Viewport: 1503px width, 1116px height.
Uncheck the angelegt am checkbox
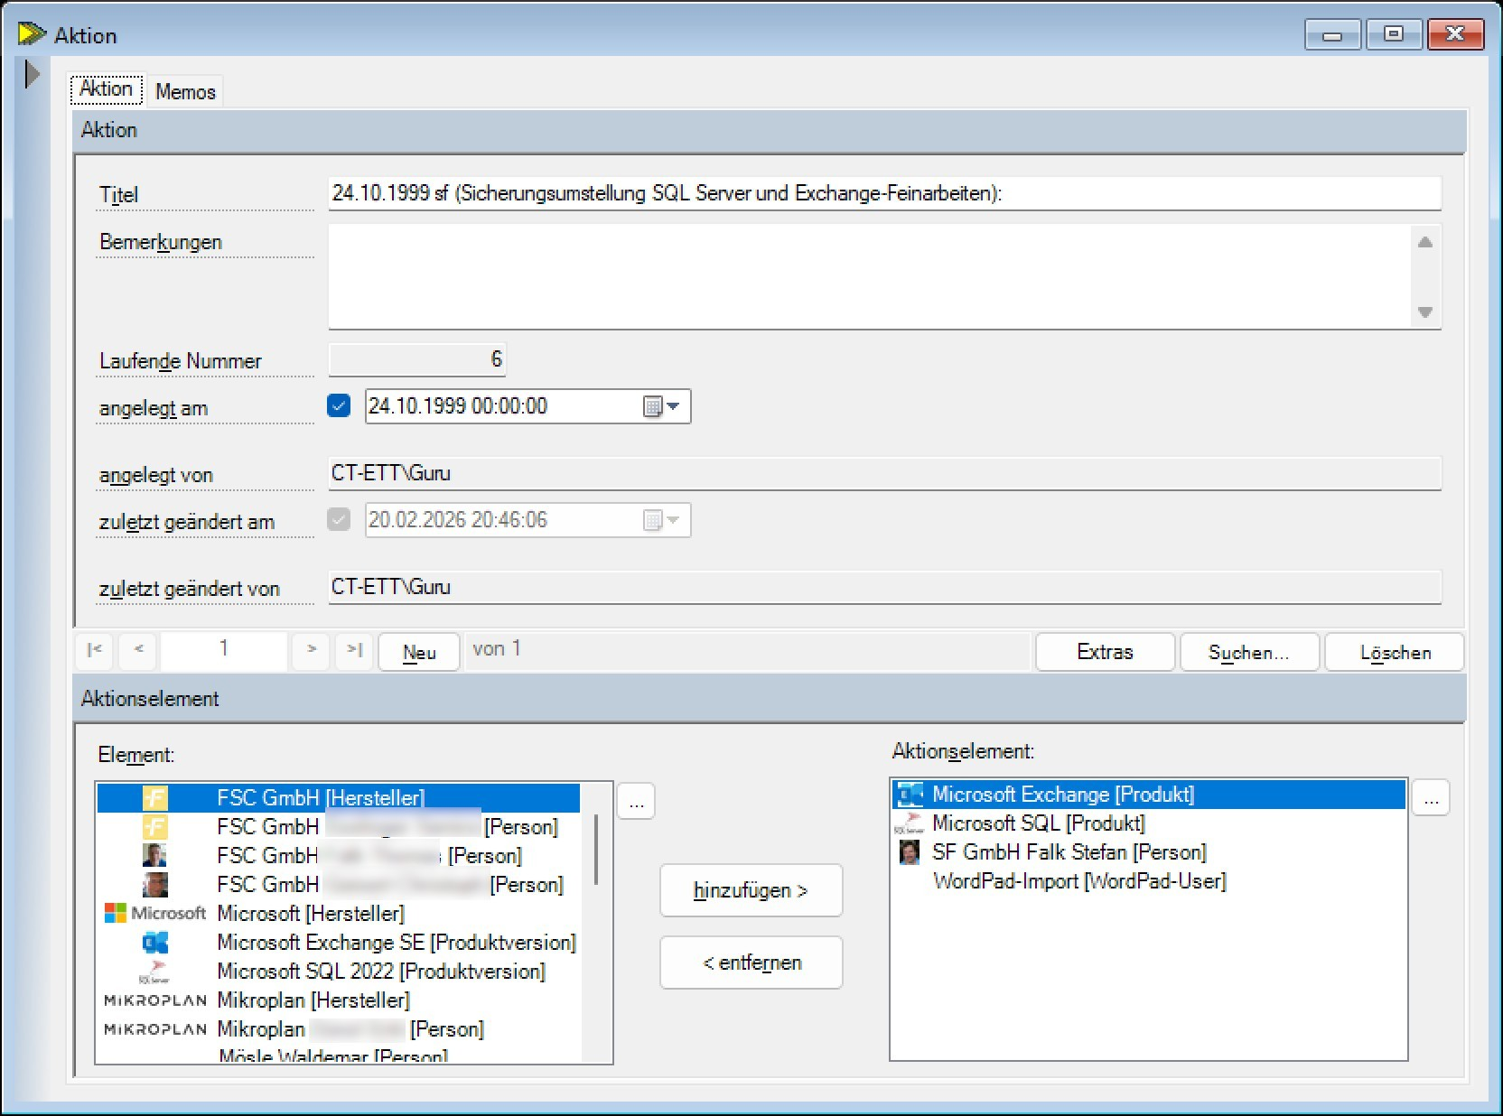pyautogui.click(x=339, y=406)
